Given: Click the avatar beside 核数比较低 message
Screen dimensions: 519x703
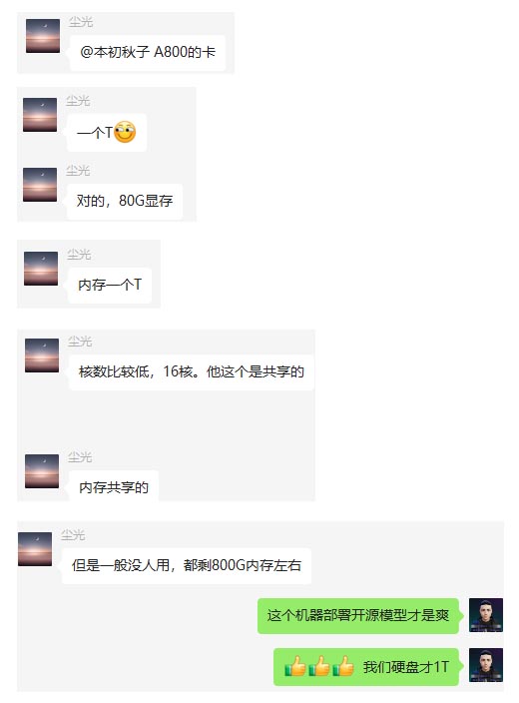Looking at the screenshot, I should point(42,355).
